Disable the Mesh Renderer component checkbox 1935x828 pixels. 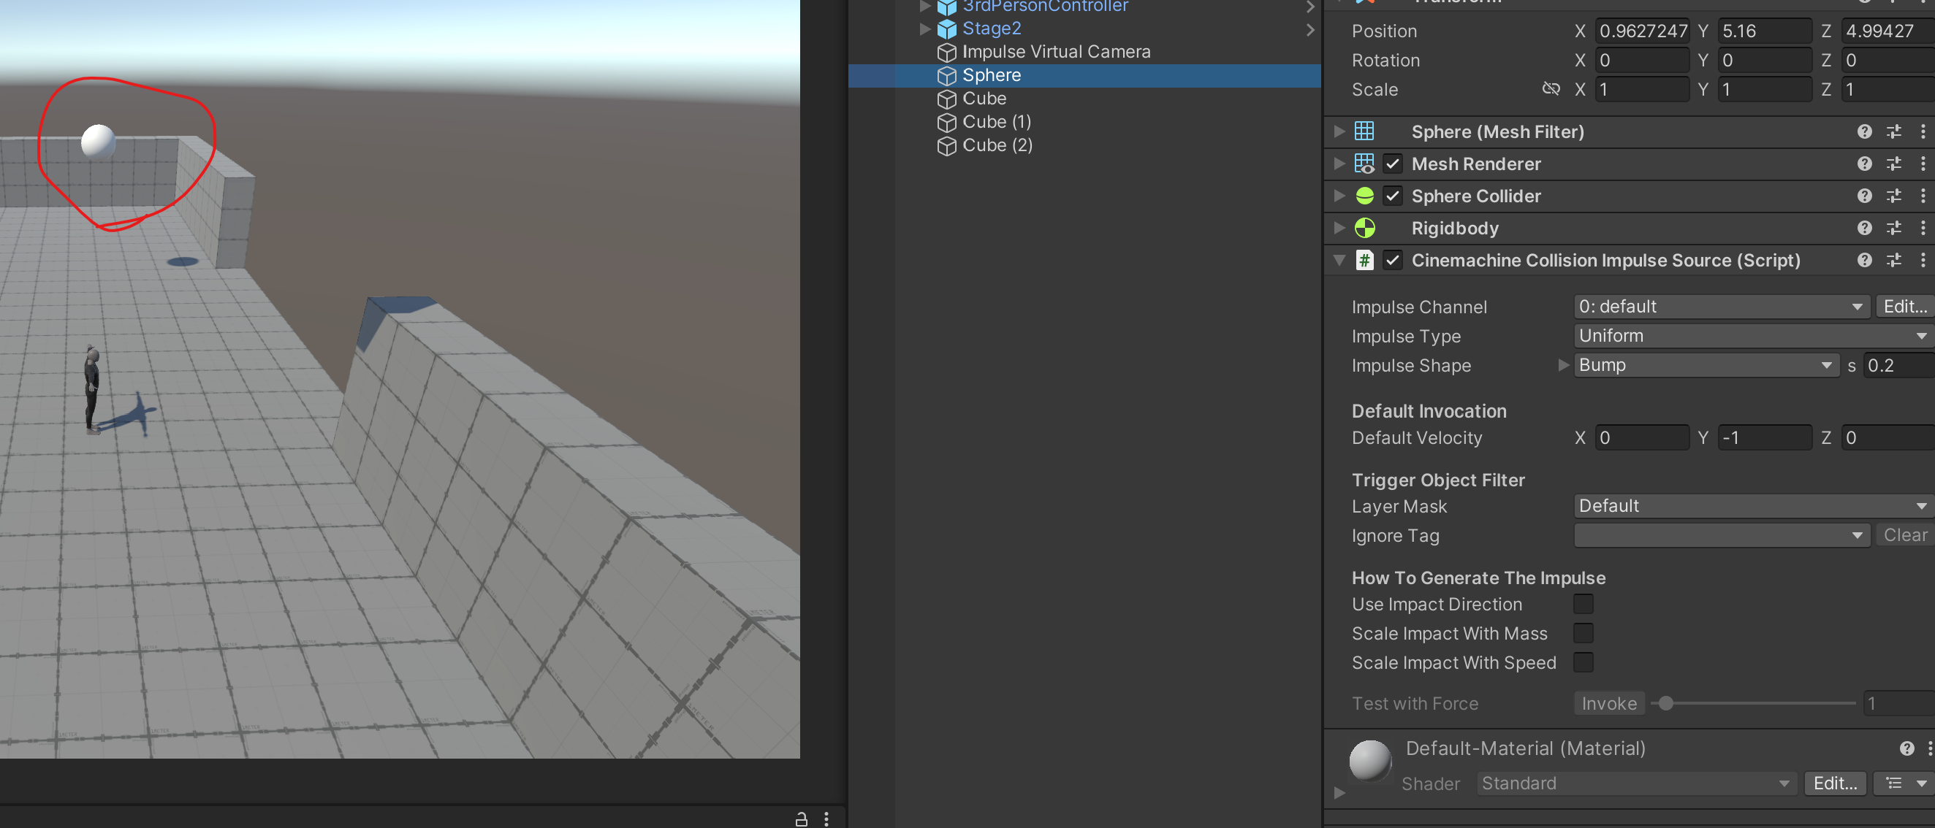click(x=1392, y=164)
